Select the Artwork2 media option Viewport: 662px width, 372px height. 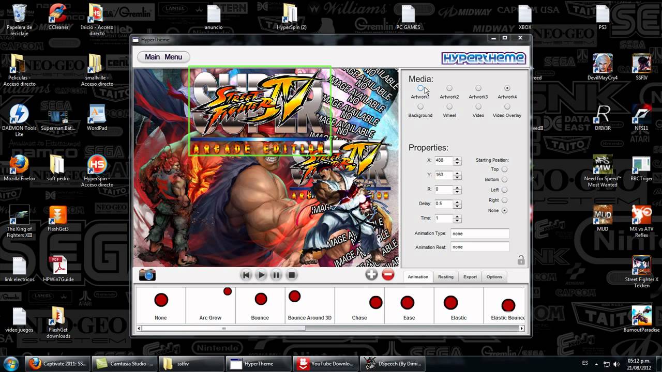coord(449,88)
